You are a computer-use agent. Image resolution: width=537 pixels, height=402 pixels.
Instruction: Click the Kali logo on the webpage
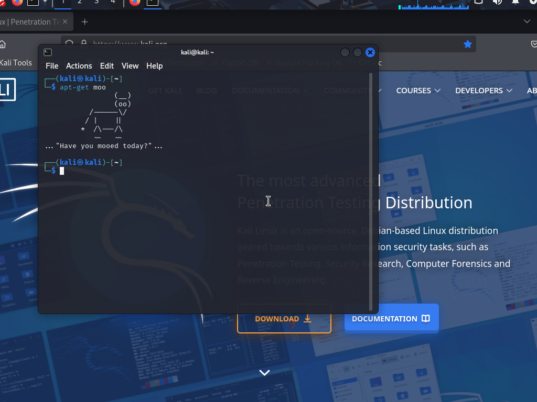[7, 90]
